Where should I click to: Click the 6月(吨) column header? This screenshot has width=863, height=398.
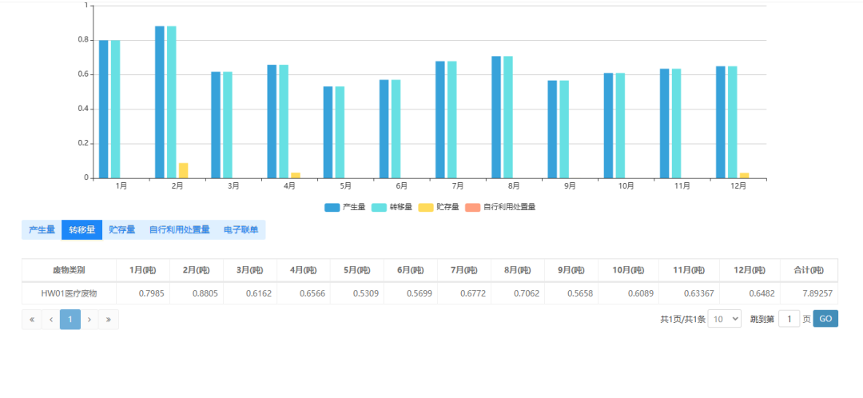click(411, 270)
